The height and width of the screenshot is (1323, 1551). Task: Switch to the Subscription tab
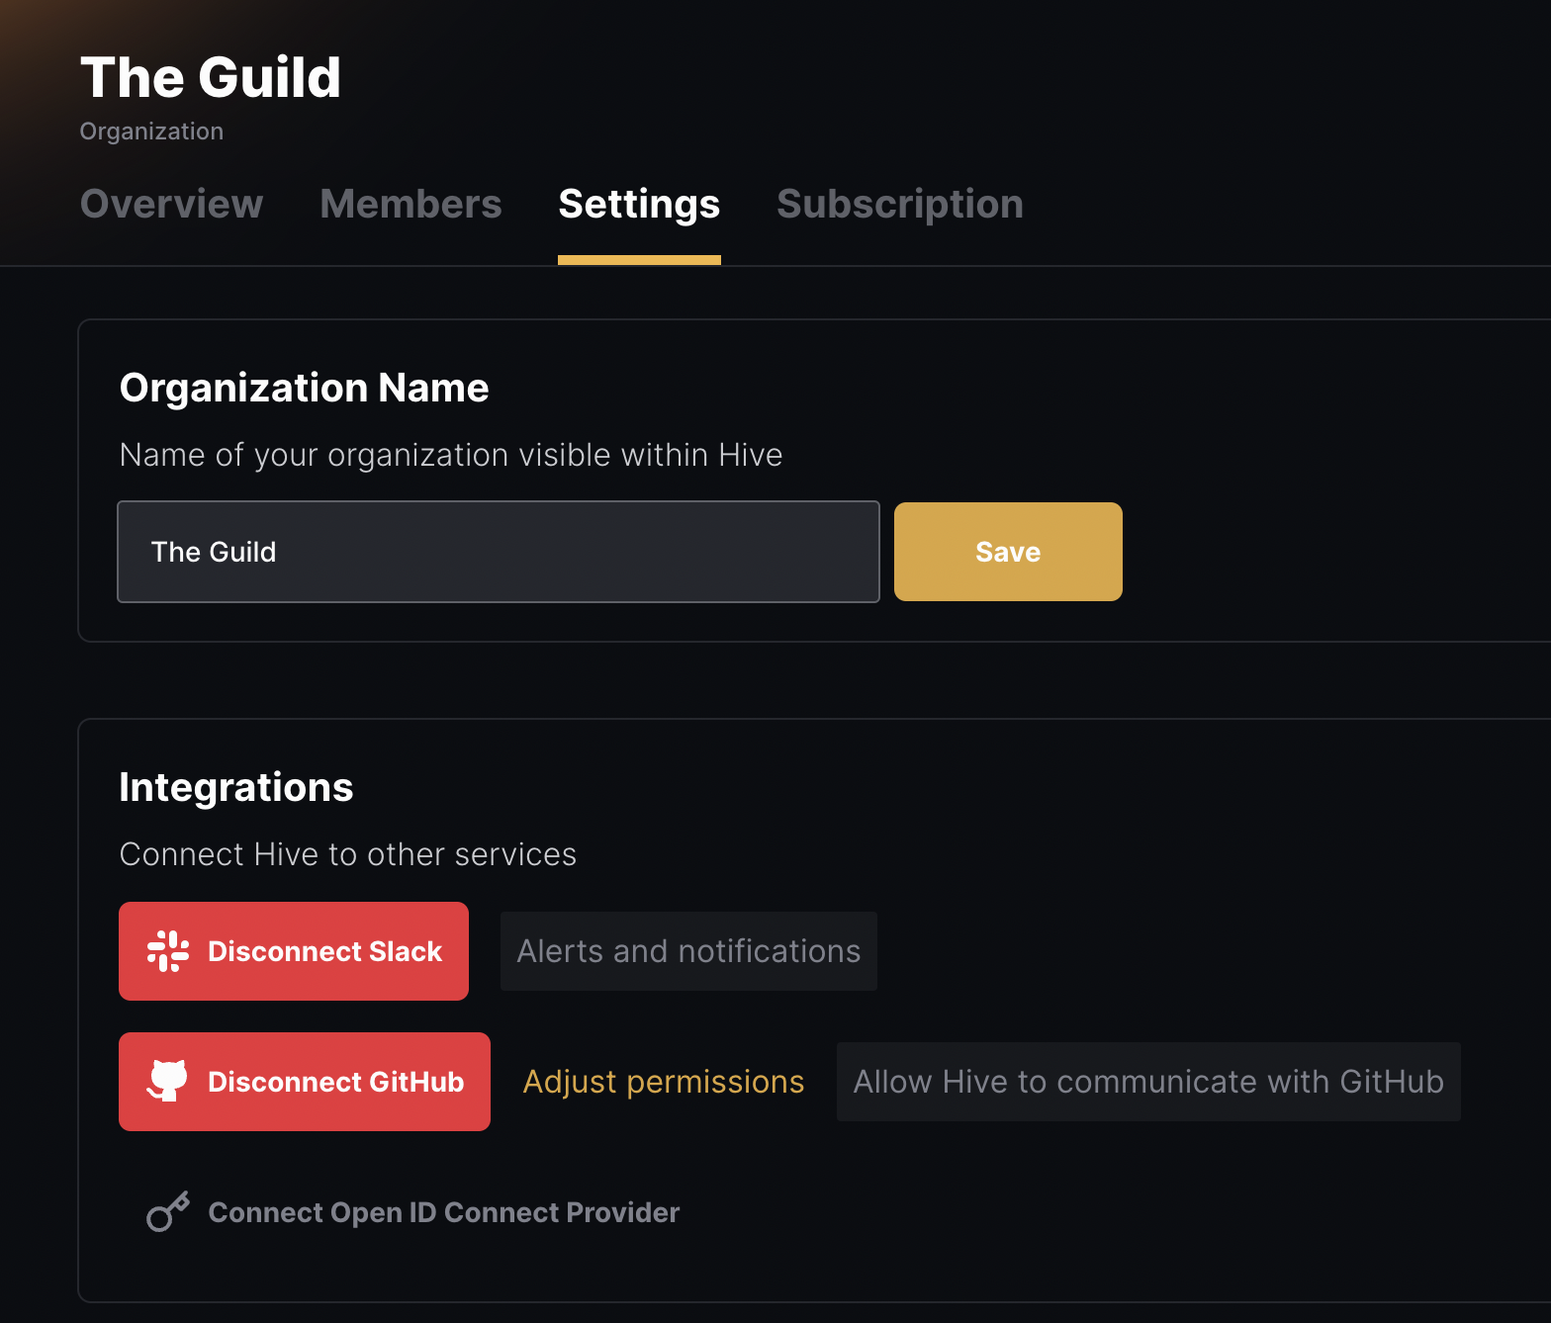(x=899, y=204)
